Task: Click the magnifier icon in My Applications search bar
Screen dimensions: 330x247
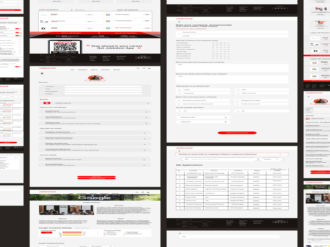Action: (186, 159)
